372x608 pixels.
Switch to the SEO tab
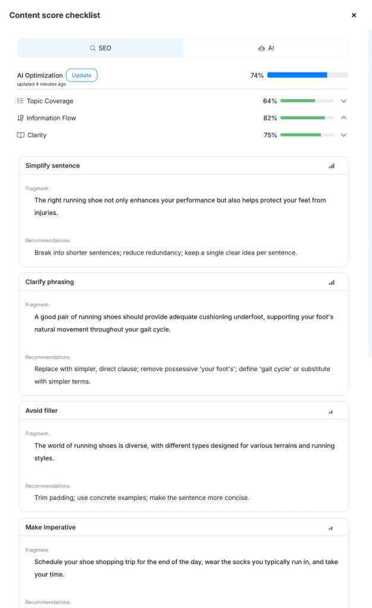[x=100, y=48]
